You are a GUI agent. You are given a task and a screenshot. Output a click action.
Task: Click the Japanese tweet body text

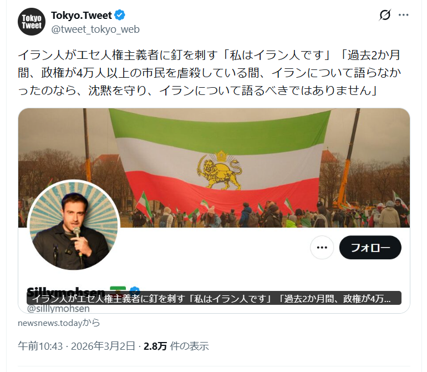210,73
